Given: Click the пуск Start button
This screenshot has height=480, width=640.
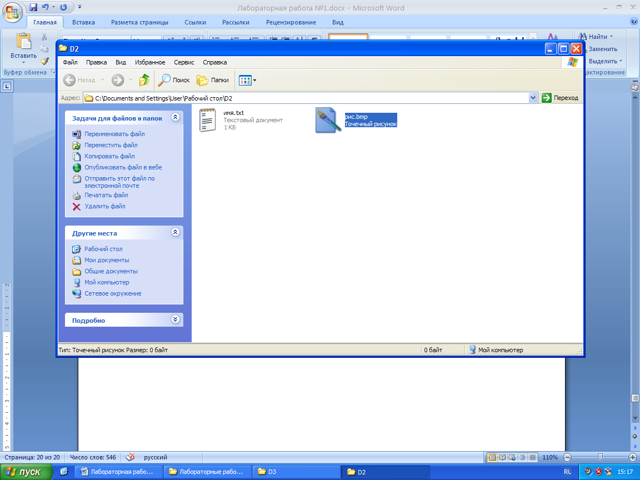Looking at the screenshot, I should pos(26,472).
